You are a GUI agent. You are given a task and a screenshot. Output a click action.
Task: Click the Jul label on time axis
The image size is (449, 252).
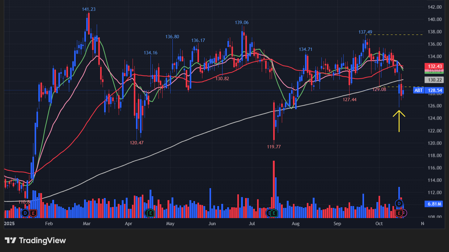point(252,224)
